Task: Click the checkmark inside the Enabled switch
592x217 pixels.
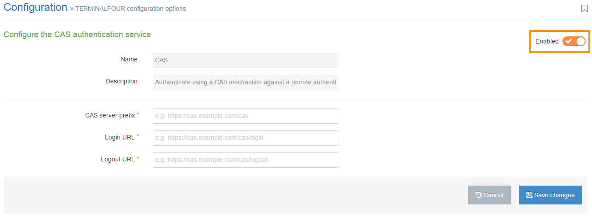Action: (x=569, y=41)
